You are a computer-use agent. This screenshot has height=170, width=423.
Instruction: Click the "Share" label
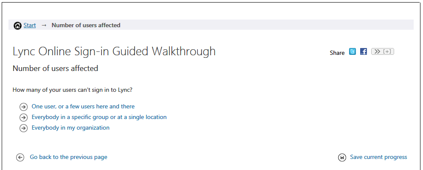click(337, 53)
